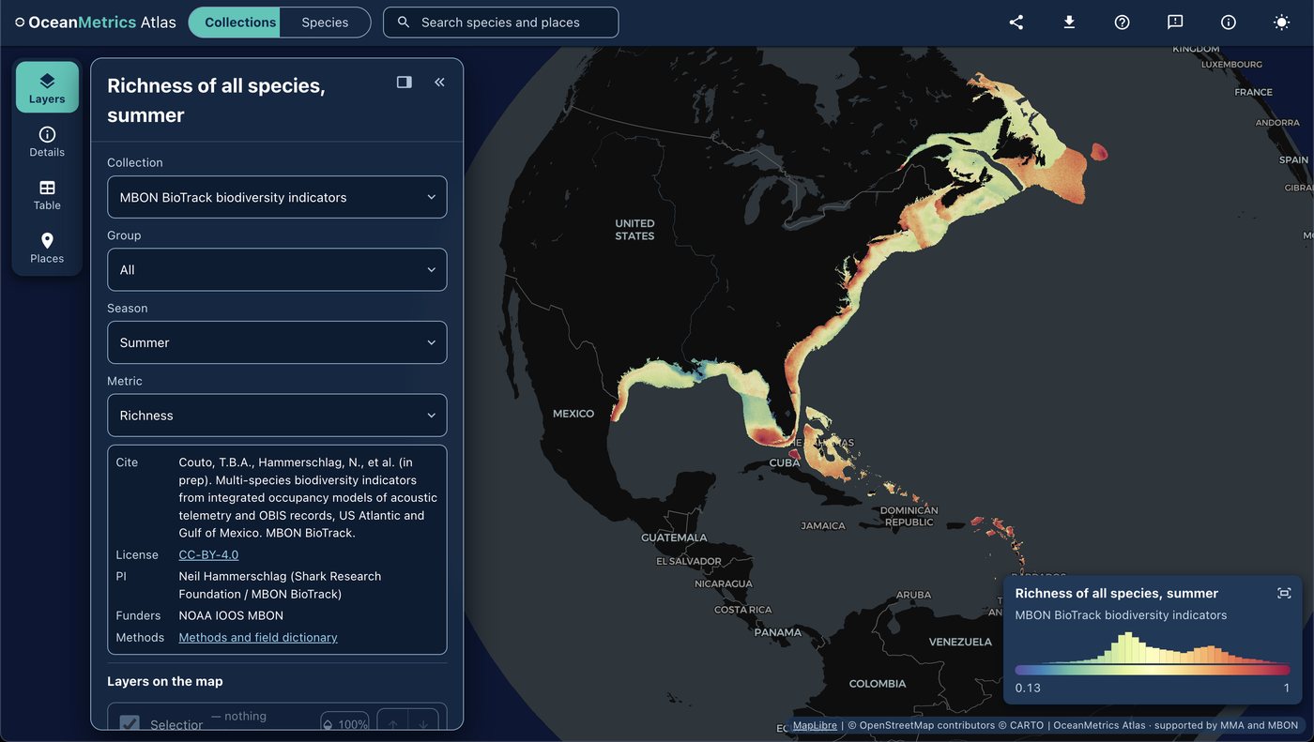1314x742 pixels.
Task: Open the info icon in top bar
Action: (1228, 23)
